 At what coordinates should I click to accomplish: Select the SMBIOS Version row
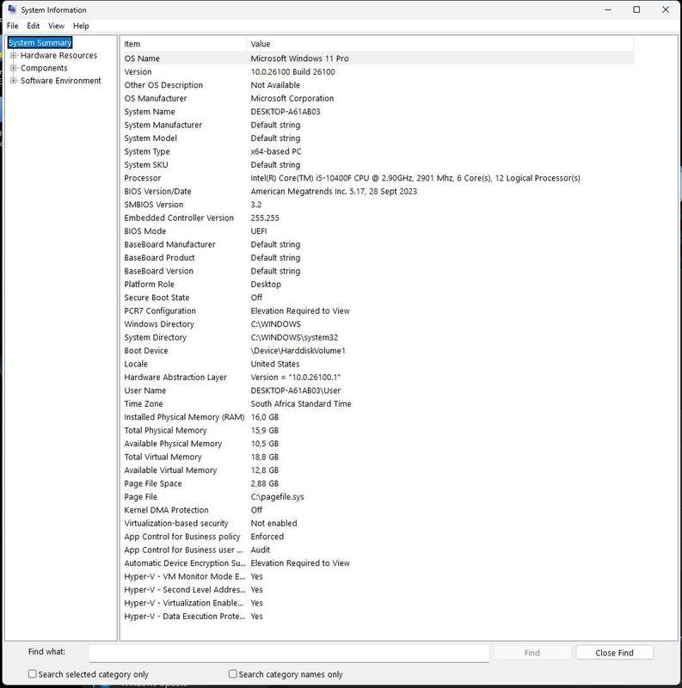[378, 205]
